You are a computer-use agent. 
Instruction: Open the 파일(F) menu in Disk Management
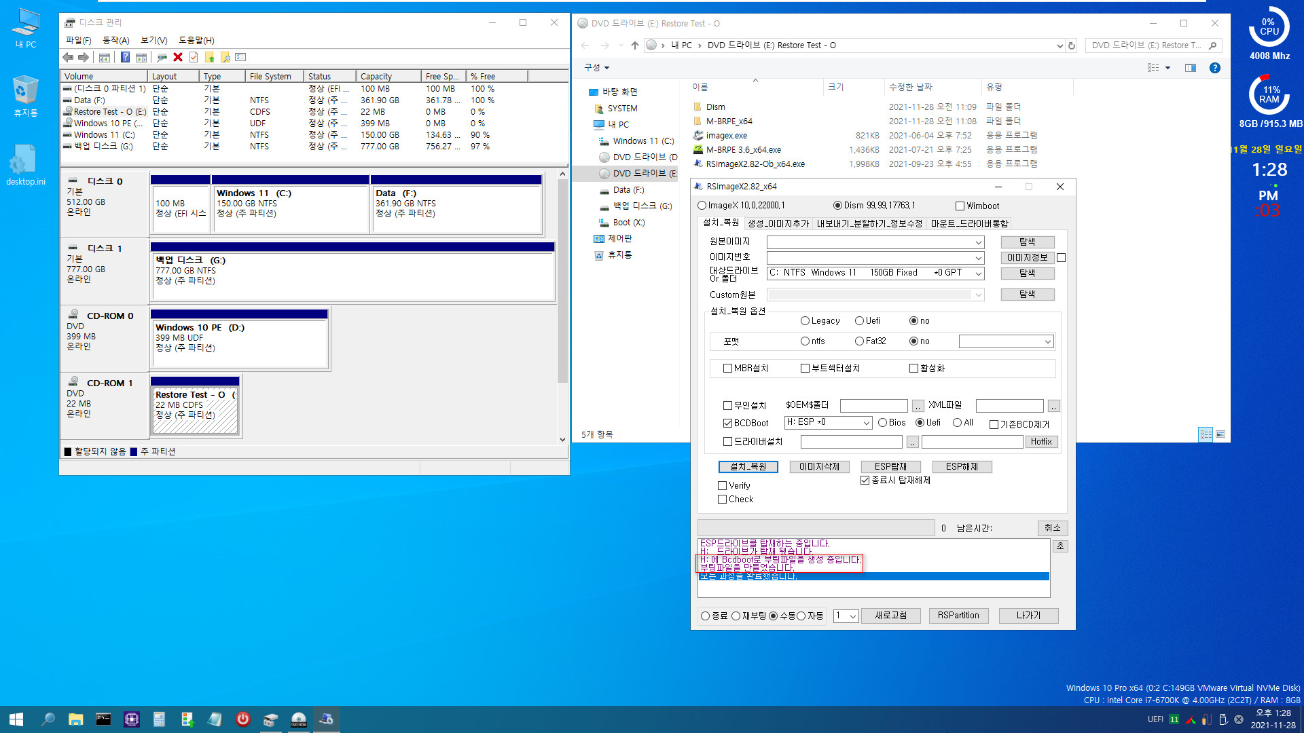78,41
